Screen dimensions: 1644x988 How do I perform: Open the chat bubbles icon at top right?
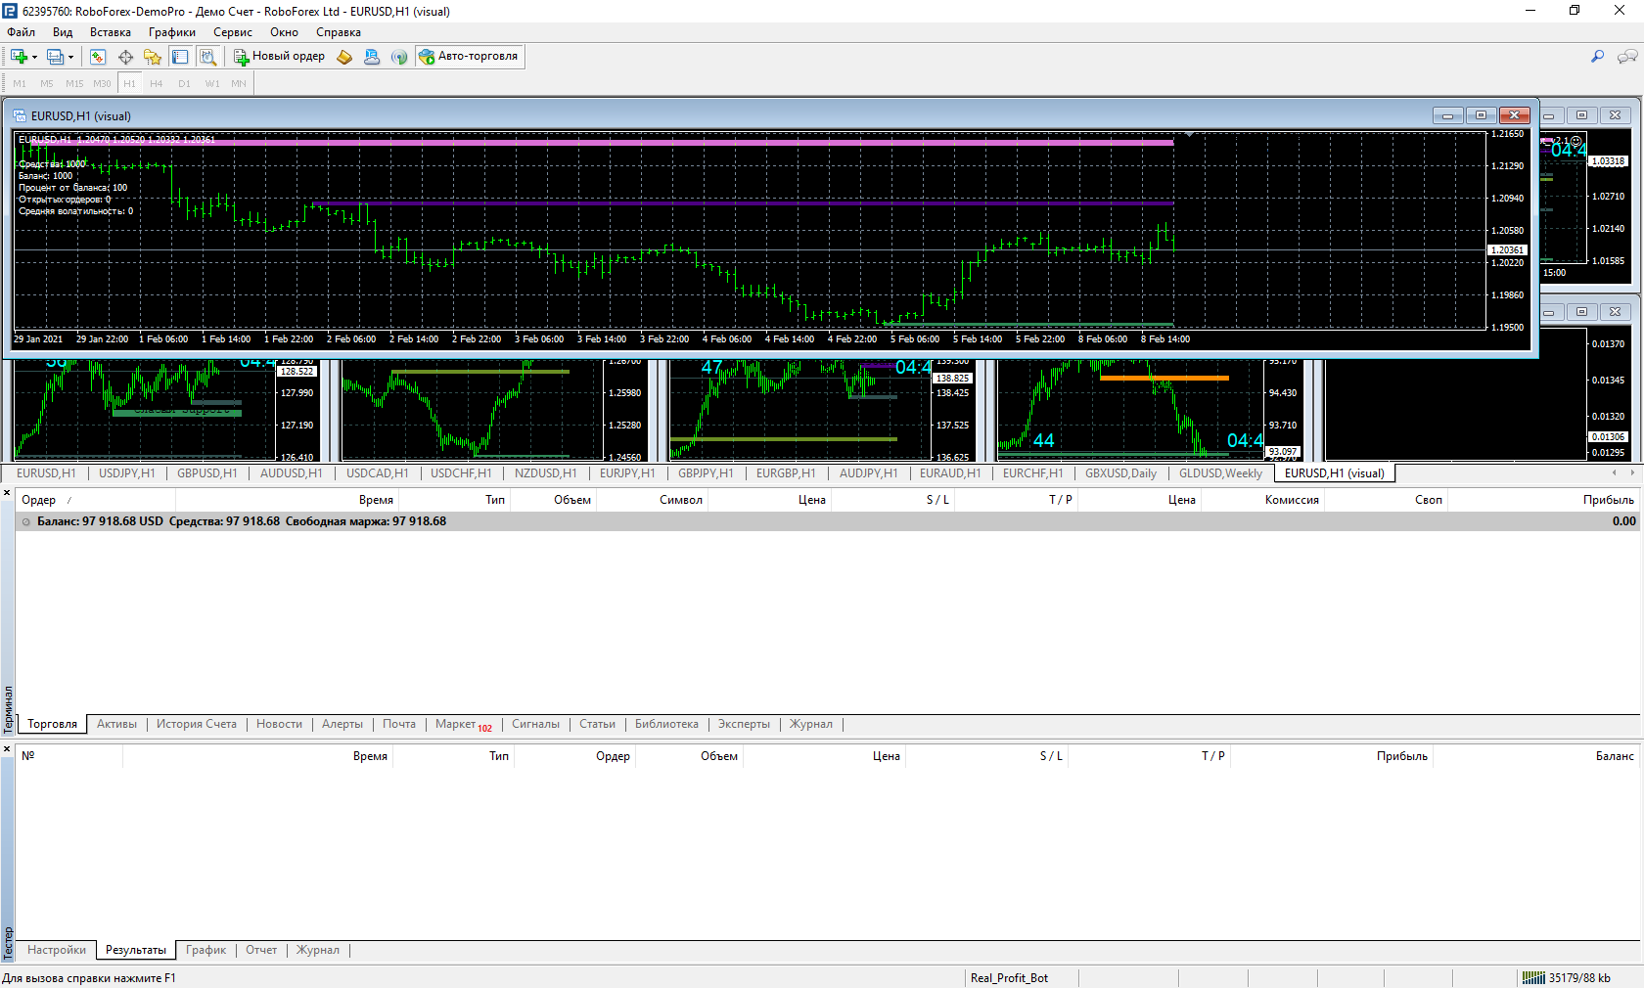[1627, 57]
